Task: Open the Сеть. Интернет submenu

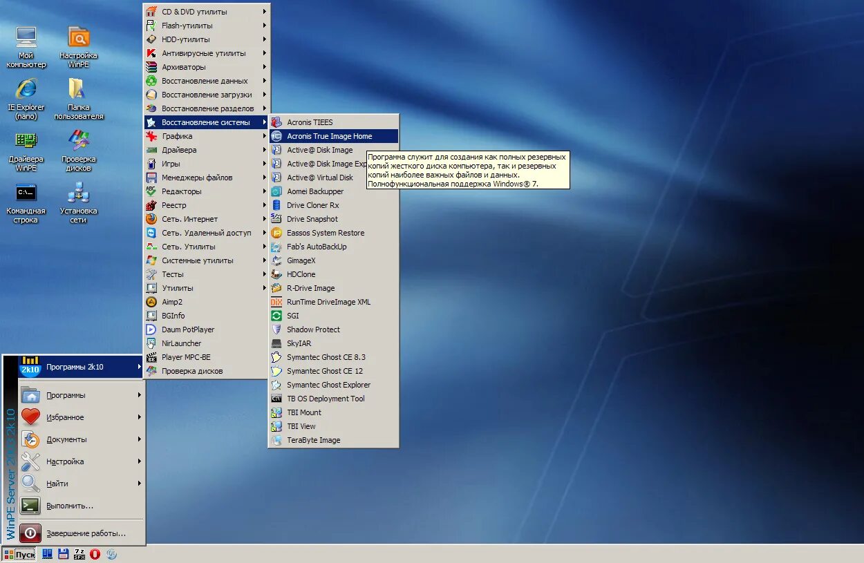Action: (x=206, y=219)
